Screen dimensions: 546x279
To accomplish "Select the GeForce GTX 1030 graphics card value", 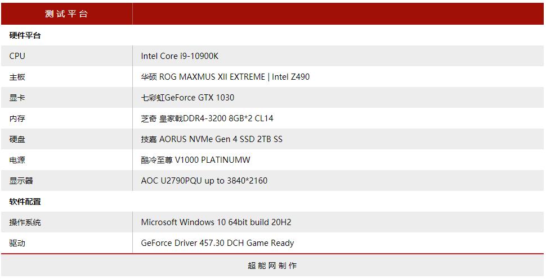I will 187,98.
